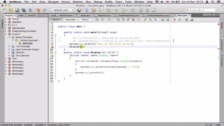
Task: Click the Wi-Fi icon in the macOS menu bar
Action: click(x=157, y=2)
